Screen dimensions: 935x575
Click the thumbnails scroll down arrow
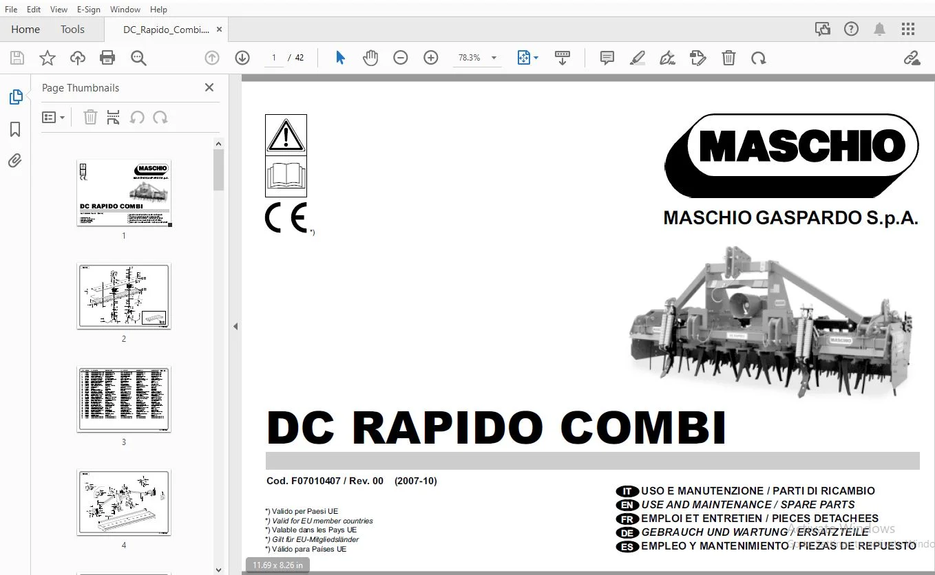219,569
